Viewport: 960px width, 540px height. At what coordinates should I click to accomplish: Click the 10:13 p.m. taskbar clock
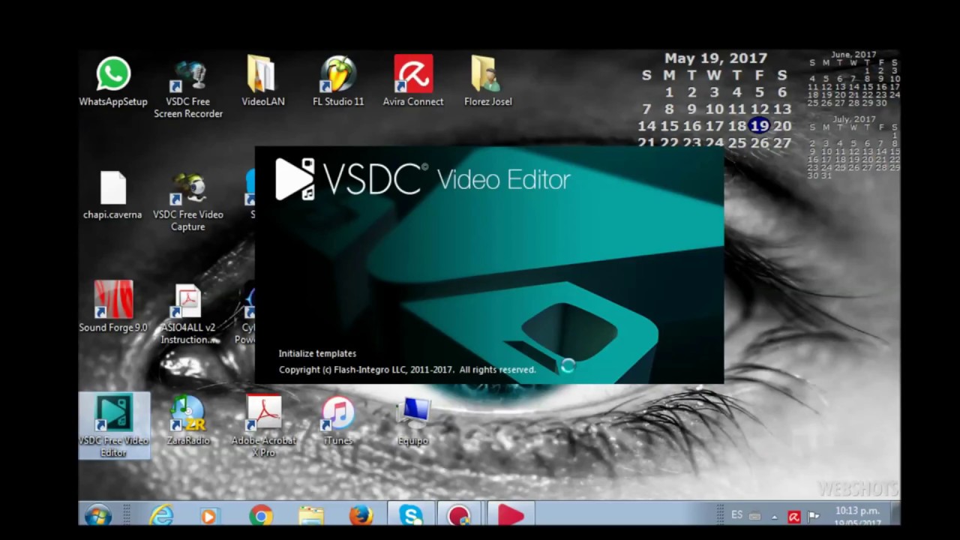pos(857,515)
